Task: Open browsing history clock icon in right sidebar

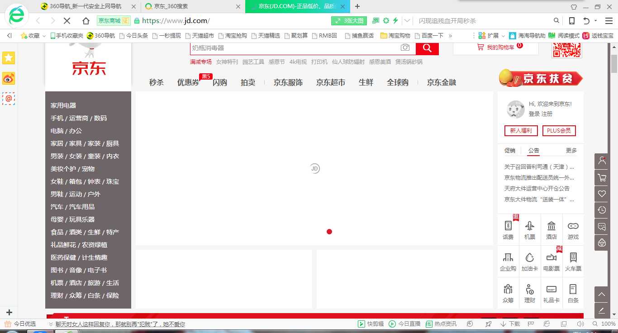Action: (602, 210)
